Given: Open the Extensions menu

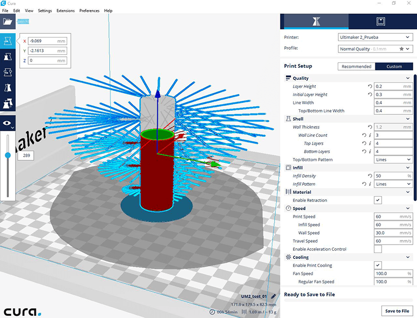Looking at the screenshot, I should click(x=66, y=10).
